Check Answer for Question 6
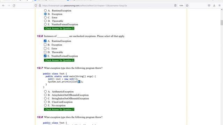 [59, 60]
